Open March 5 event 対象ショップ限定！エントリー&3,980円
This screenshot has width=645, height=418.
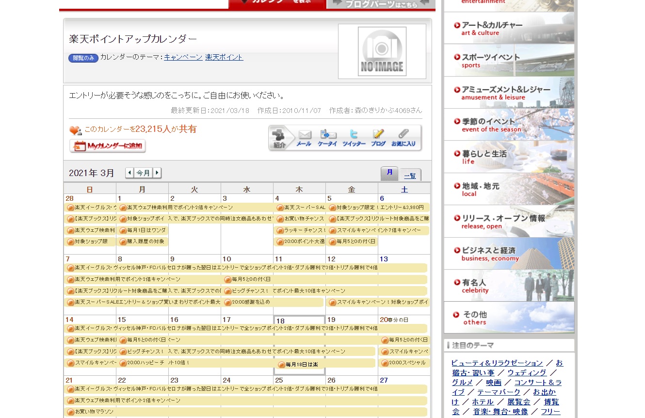(378, 208)
